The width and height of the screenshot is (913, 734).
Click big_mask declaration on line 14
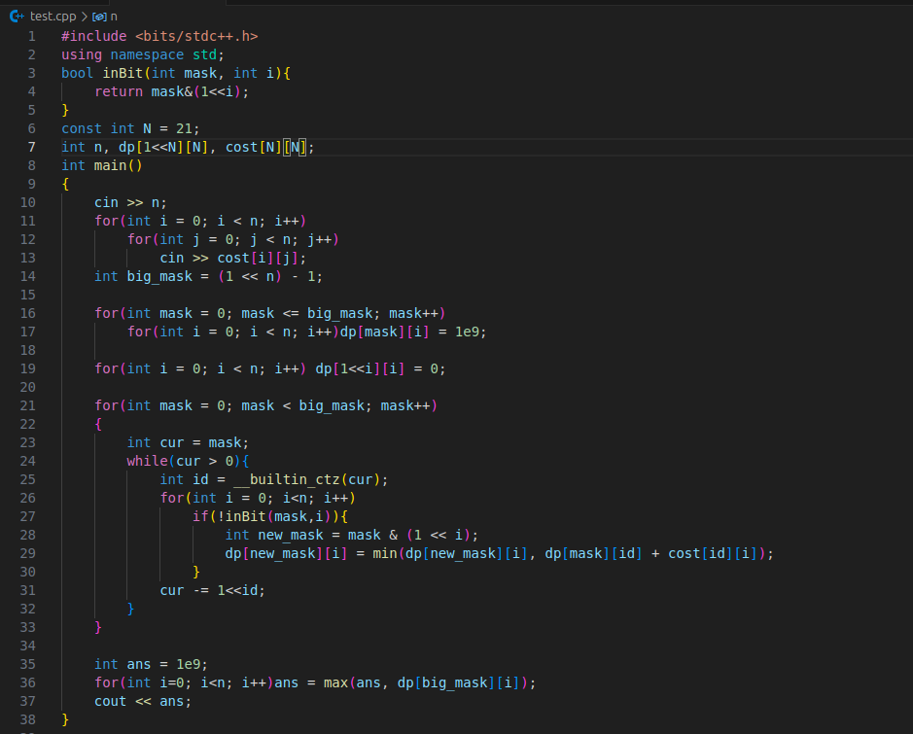click(x=159, y=276)
